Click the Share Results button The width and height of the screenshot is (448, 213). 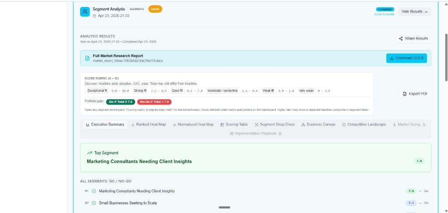(413, 39)
